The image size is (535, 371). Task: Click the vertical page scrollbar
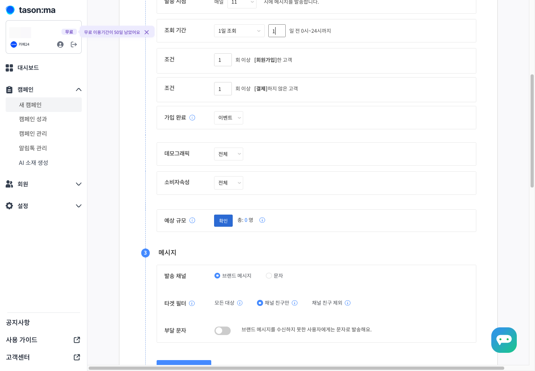pos(532,131)
